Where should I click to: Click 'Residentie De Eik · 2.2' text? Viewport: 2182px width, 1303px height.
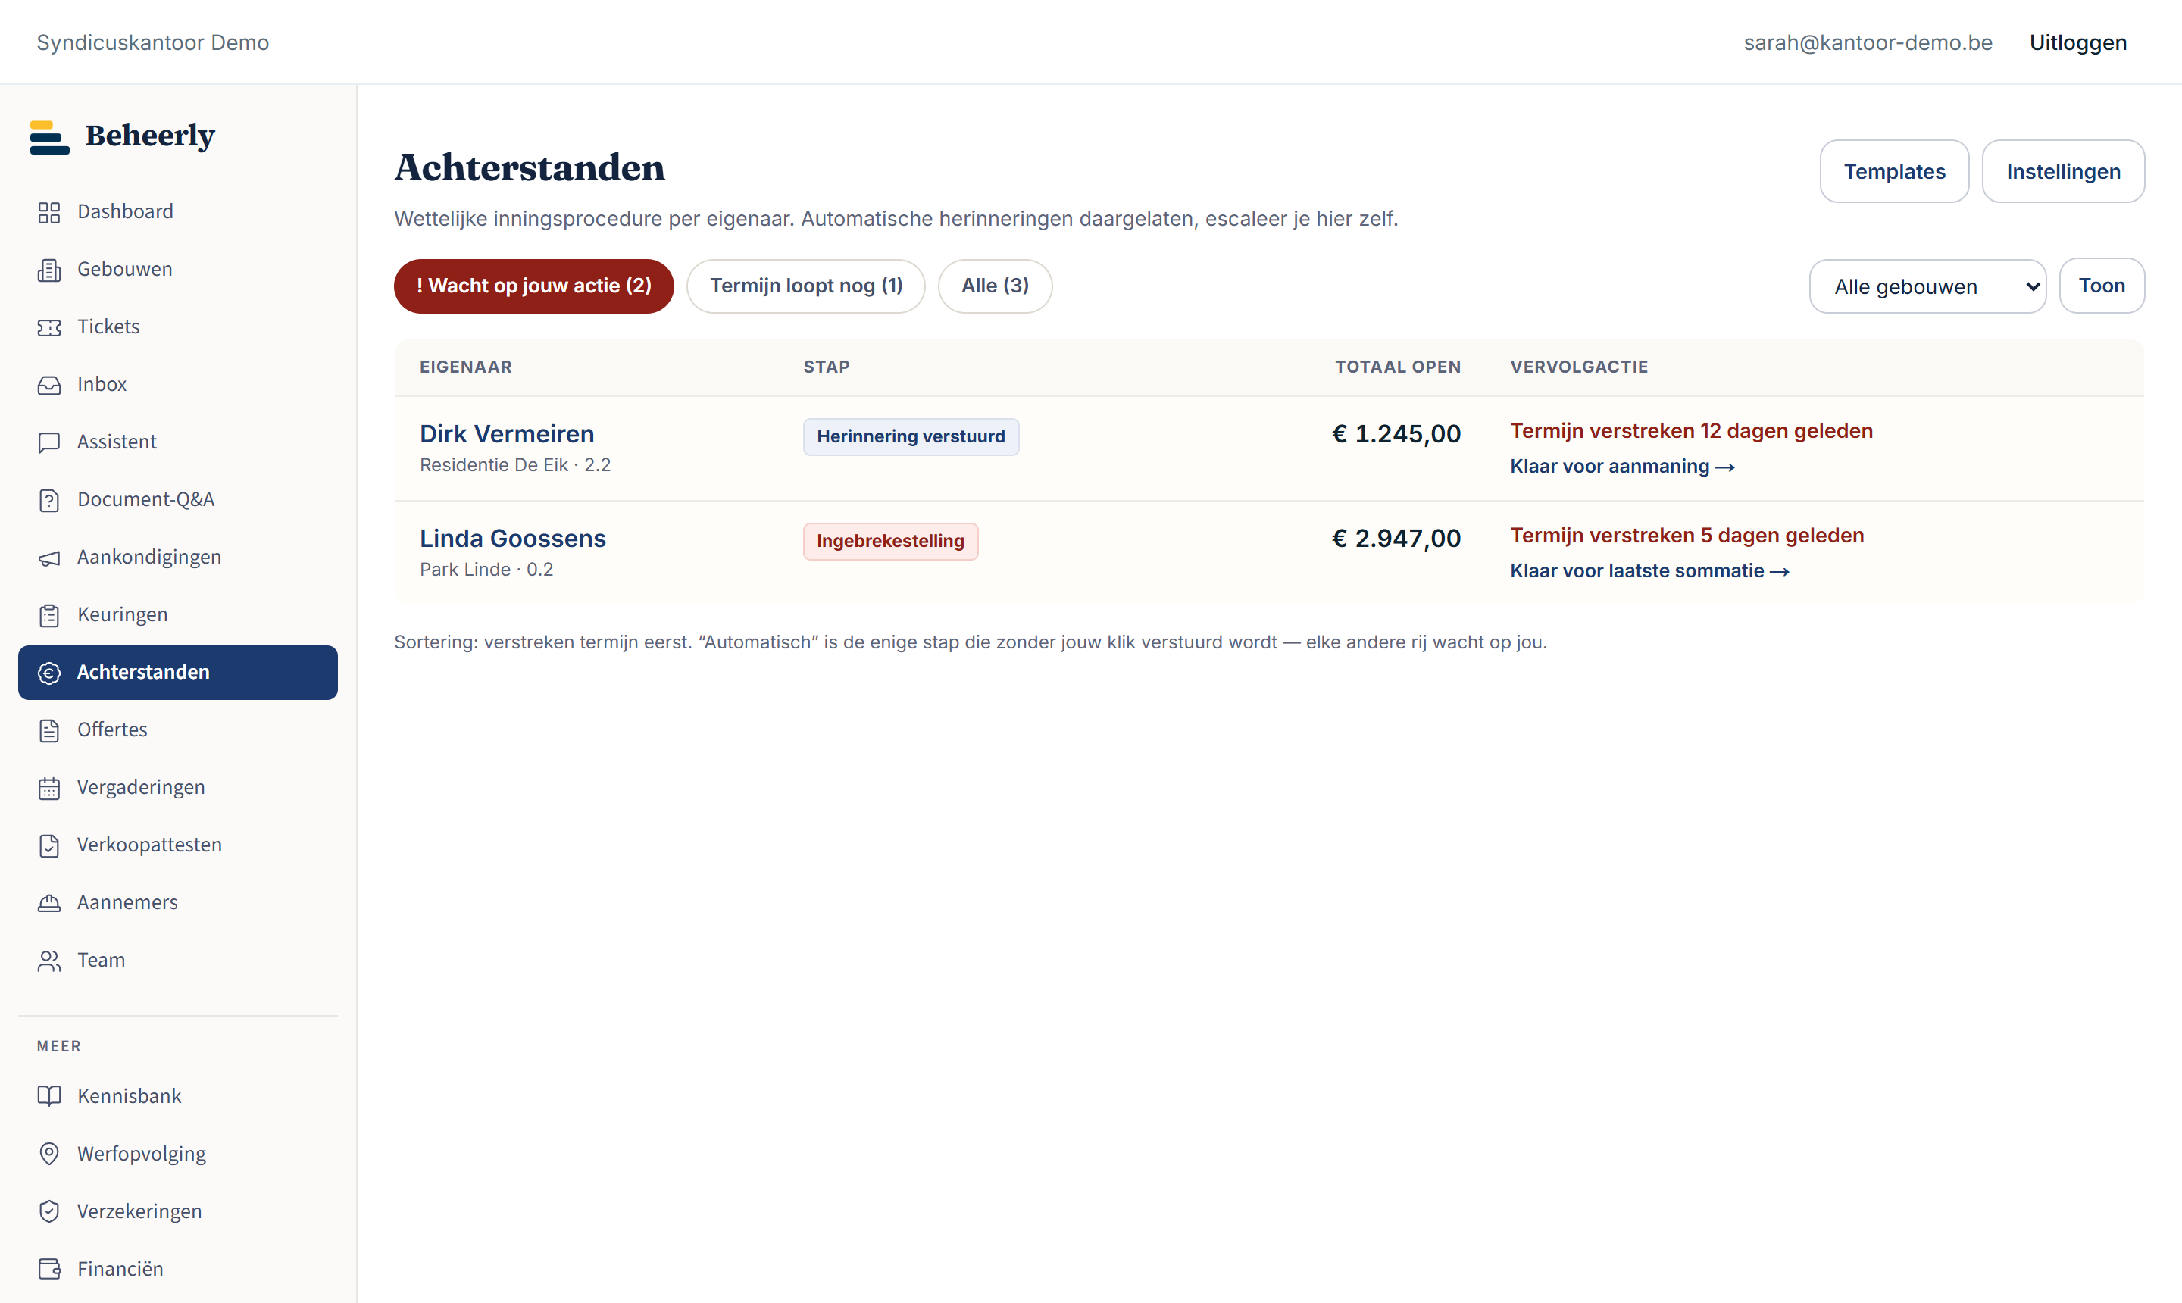(x=515, y=465)
